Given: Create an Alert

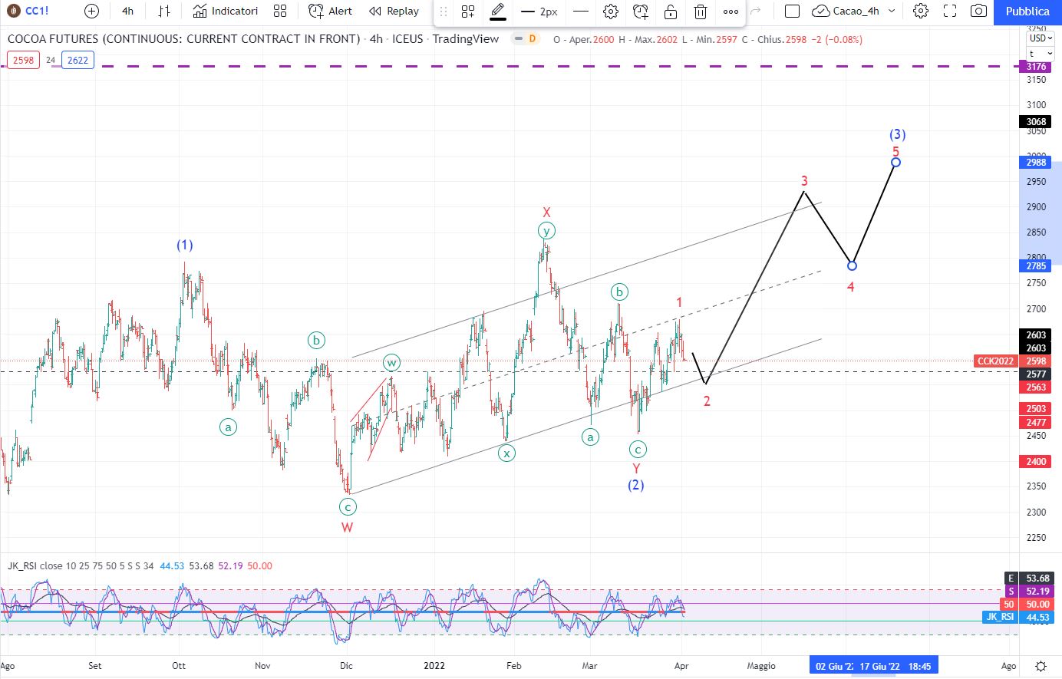Looking at the screenshot, I should pyautogui.click(x=331, y=11).
